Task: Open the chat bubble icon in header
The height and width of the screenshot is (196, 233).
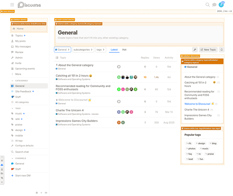Action: (x=214, y=5)
